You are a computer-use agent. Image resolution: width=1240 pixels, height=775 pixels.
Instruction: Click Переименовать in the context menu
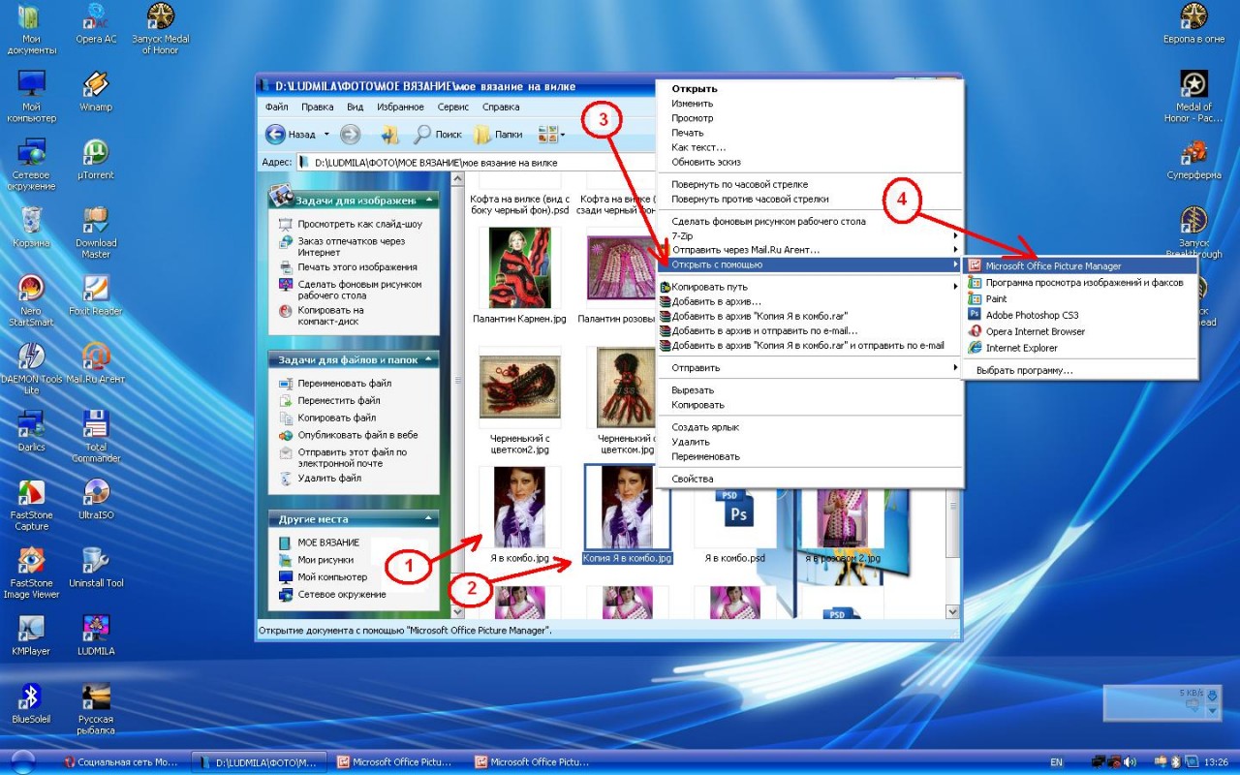tap(810, 456)
